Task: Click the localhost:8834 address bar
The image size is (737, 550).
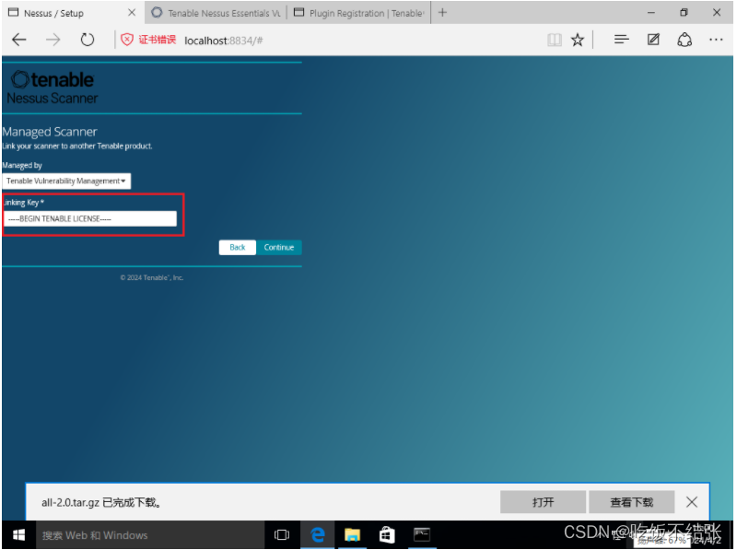Action: pos(223,41)
